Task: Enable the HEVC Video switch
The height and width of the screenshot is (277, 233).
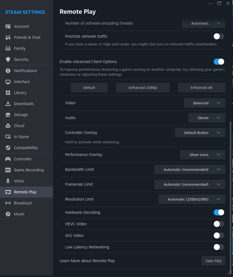Action: [x=219, y=224]
